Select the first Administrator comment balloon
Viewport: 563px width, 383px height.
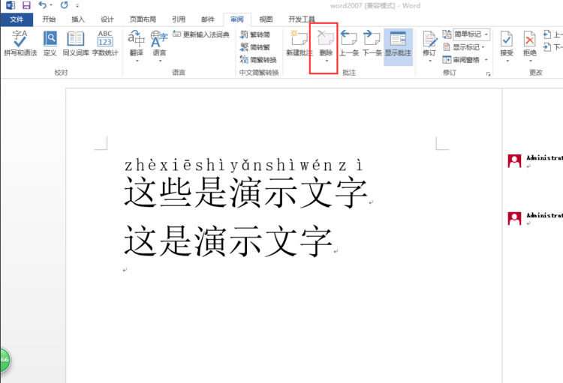(535, 161)
